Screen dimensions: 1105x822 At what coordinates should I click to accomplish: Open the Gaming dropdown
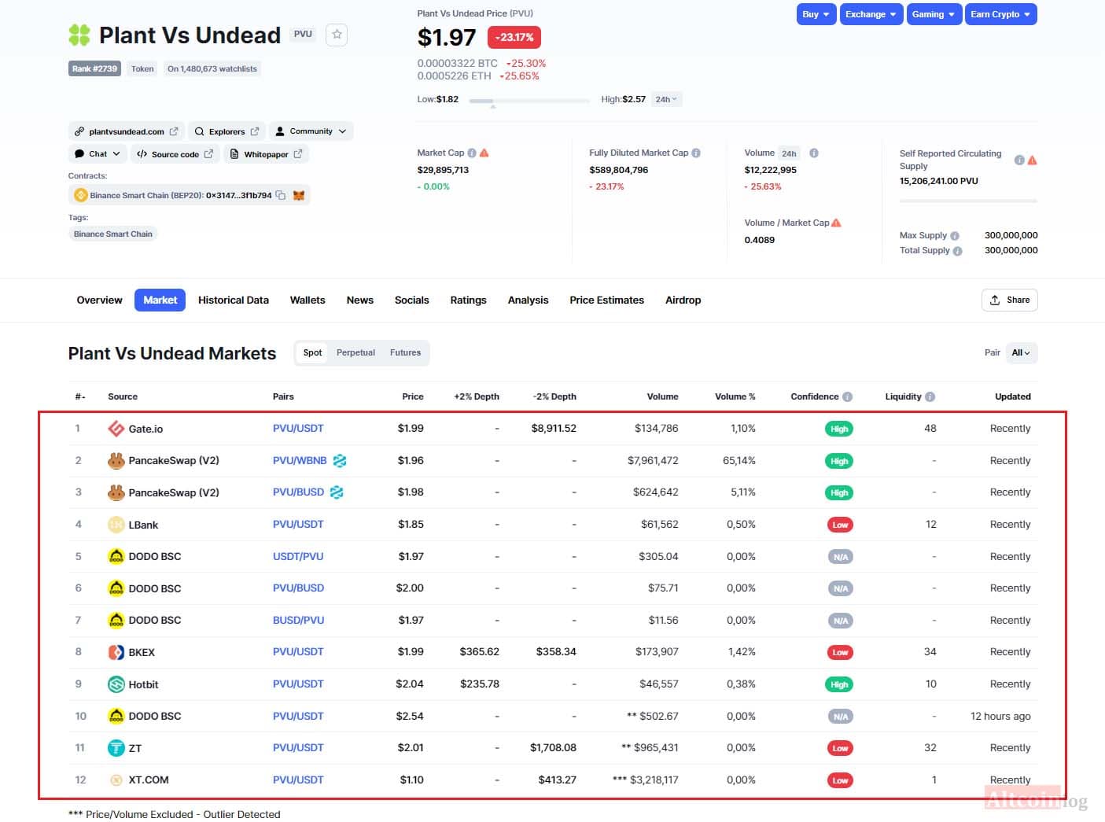[x=934, y=14]
